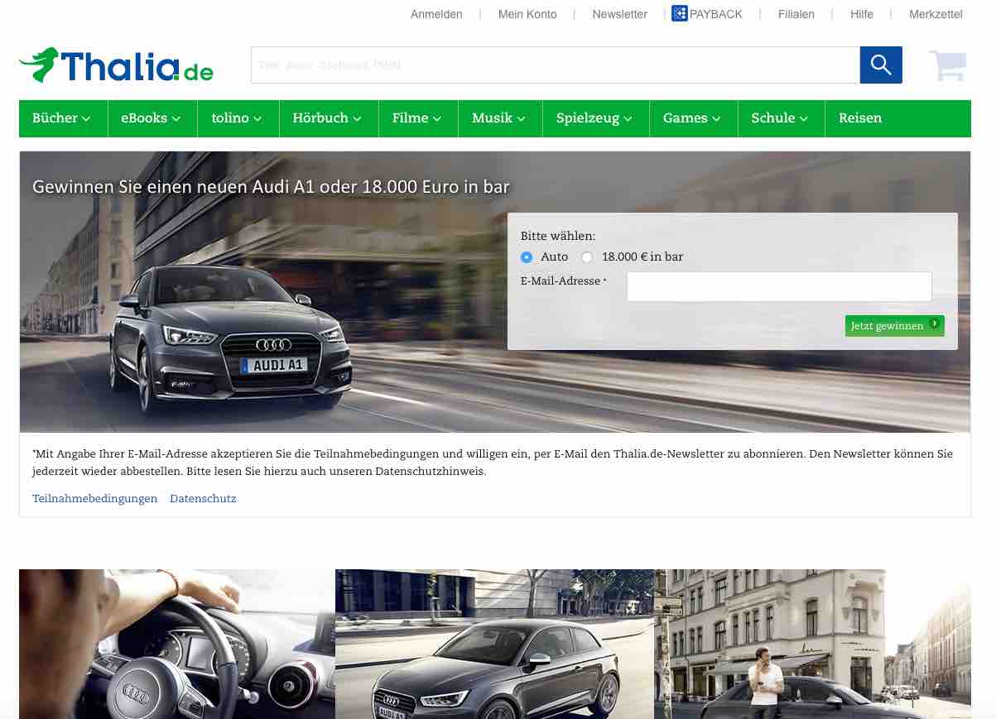Expand the tolino menu chevron

click(257, 119)
